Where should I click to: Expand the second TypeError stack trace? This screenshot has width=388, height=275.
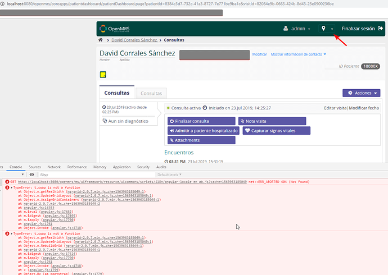coord(12,233)
